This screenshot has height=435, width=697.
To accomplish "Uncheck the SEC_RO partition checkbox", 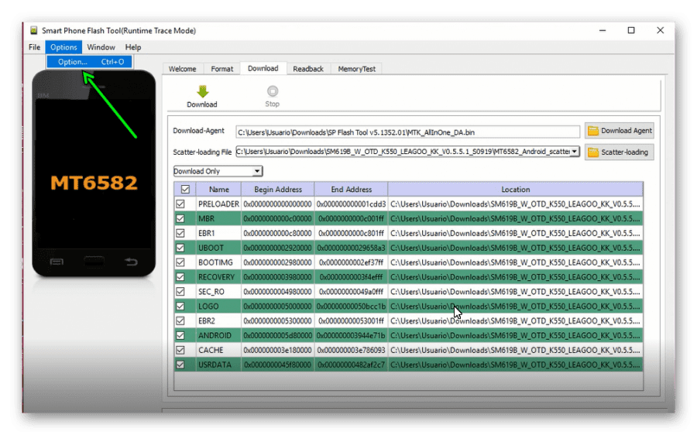I will click(x=180, y=292).
